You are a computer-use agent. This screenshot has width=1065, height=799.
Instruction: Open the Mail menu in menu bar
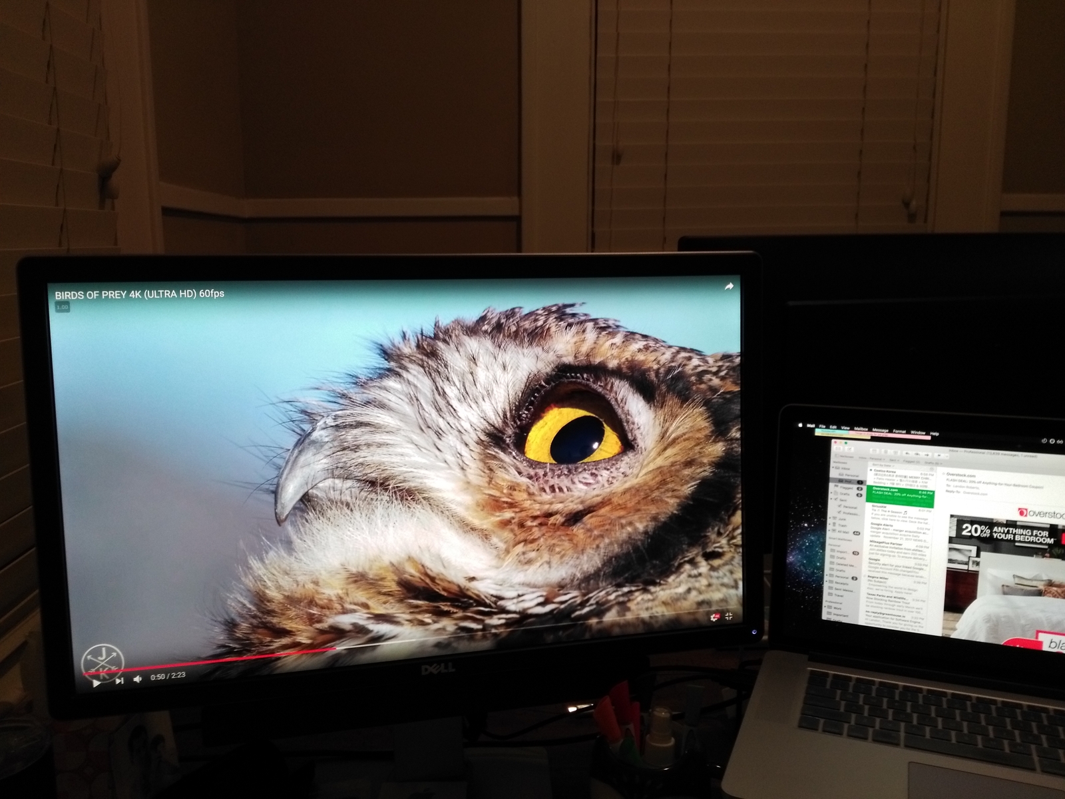click(x=811, y=425)
